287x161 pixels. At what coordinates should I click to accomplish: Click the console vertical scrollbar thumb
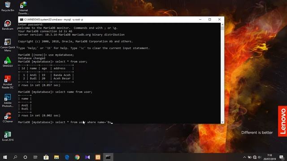click(222, 28)
